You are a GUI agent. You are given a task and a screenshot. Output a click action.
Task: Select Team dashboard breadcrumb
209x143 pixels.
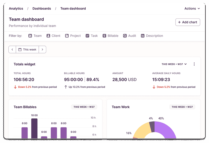(x=73, y=9)
